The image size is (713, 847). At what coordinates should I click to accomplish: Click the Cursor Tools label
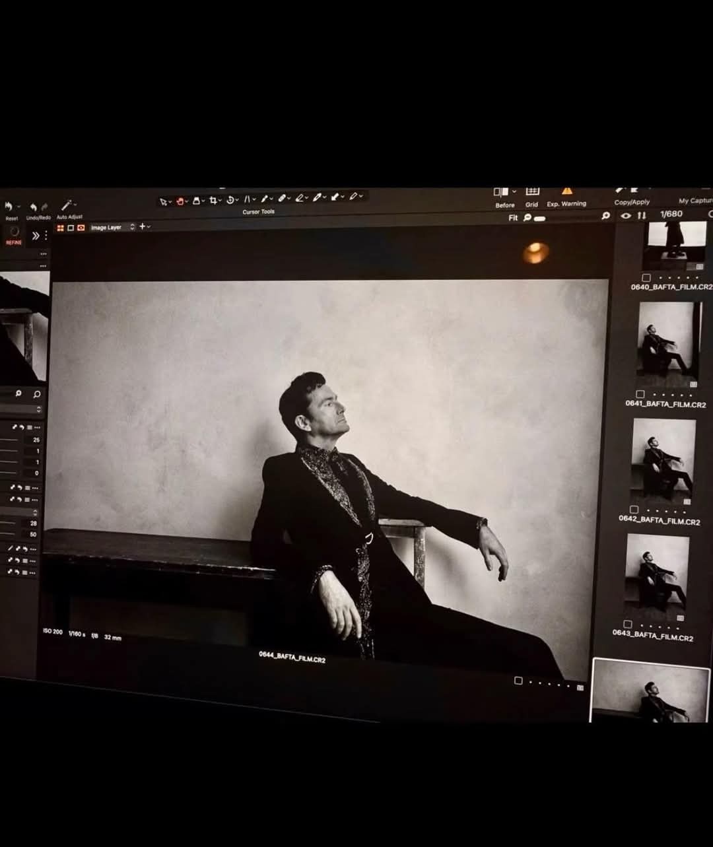258,212
